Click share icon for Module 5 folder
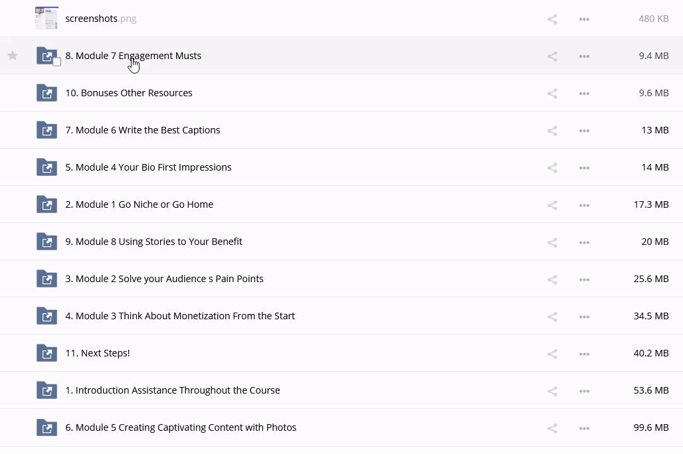 (552, 428)
